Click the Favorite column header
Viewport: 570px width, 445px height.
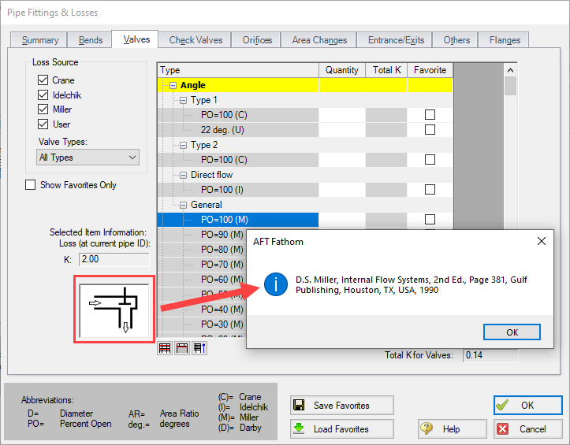pyautogui.click(x=430, y=70)
